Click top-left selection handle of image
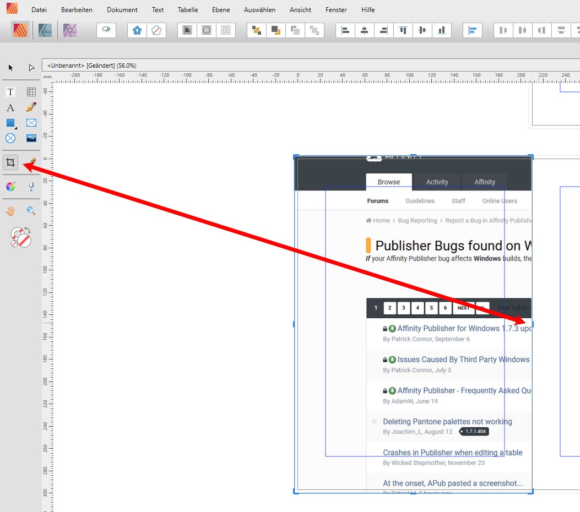Screen dimensions: 580x512 (295, 157)
